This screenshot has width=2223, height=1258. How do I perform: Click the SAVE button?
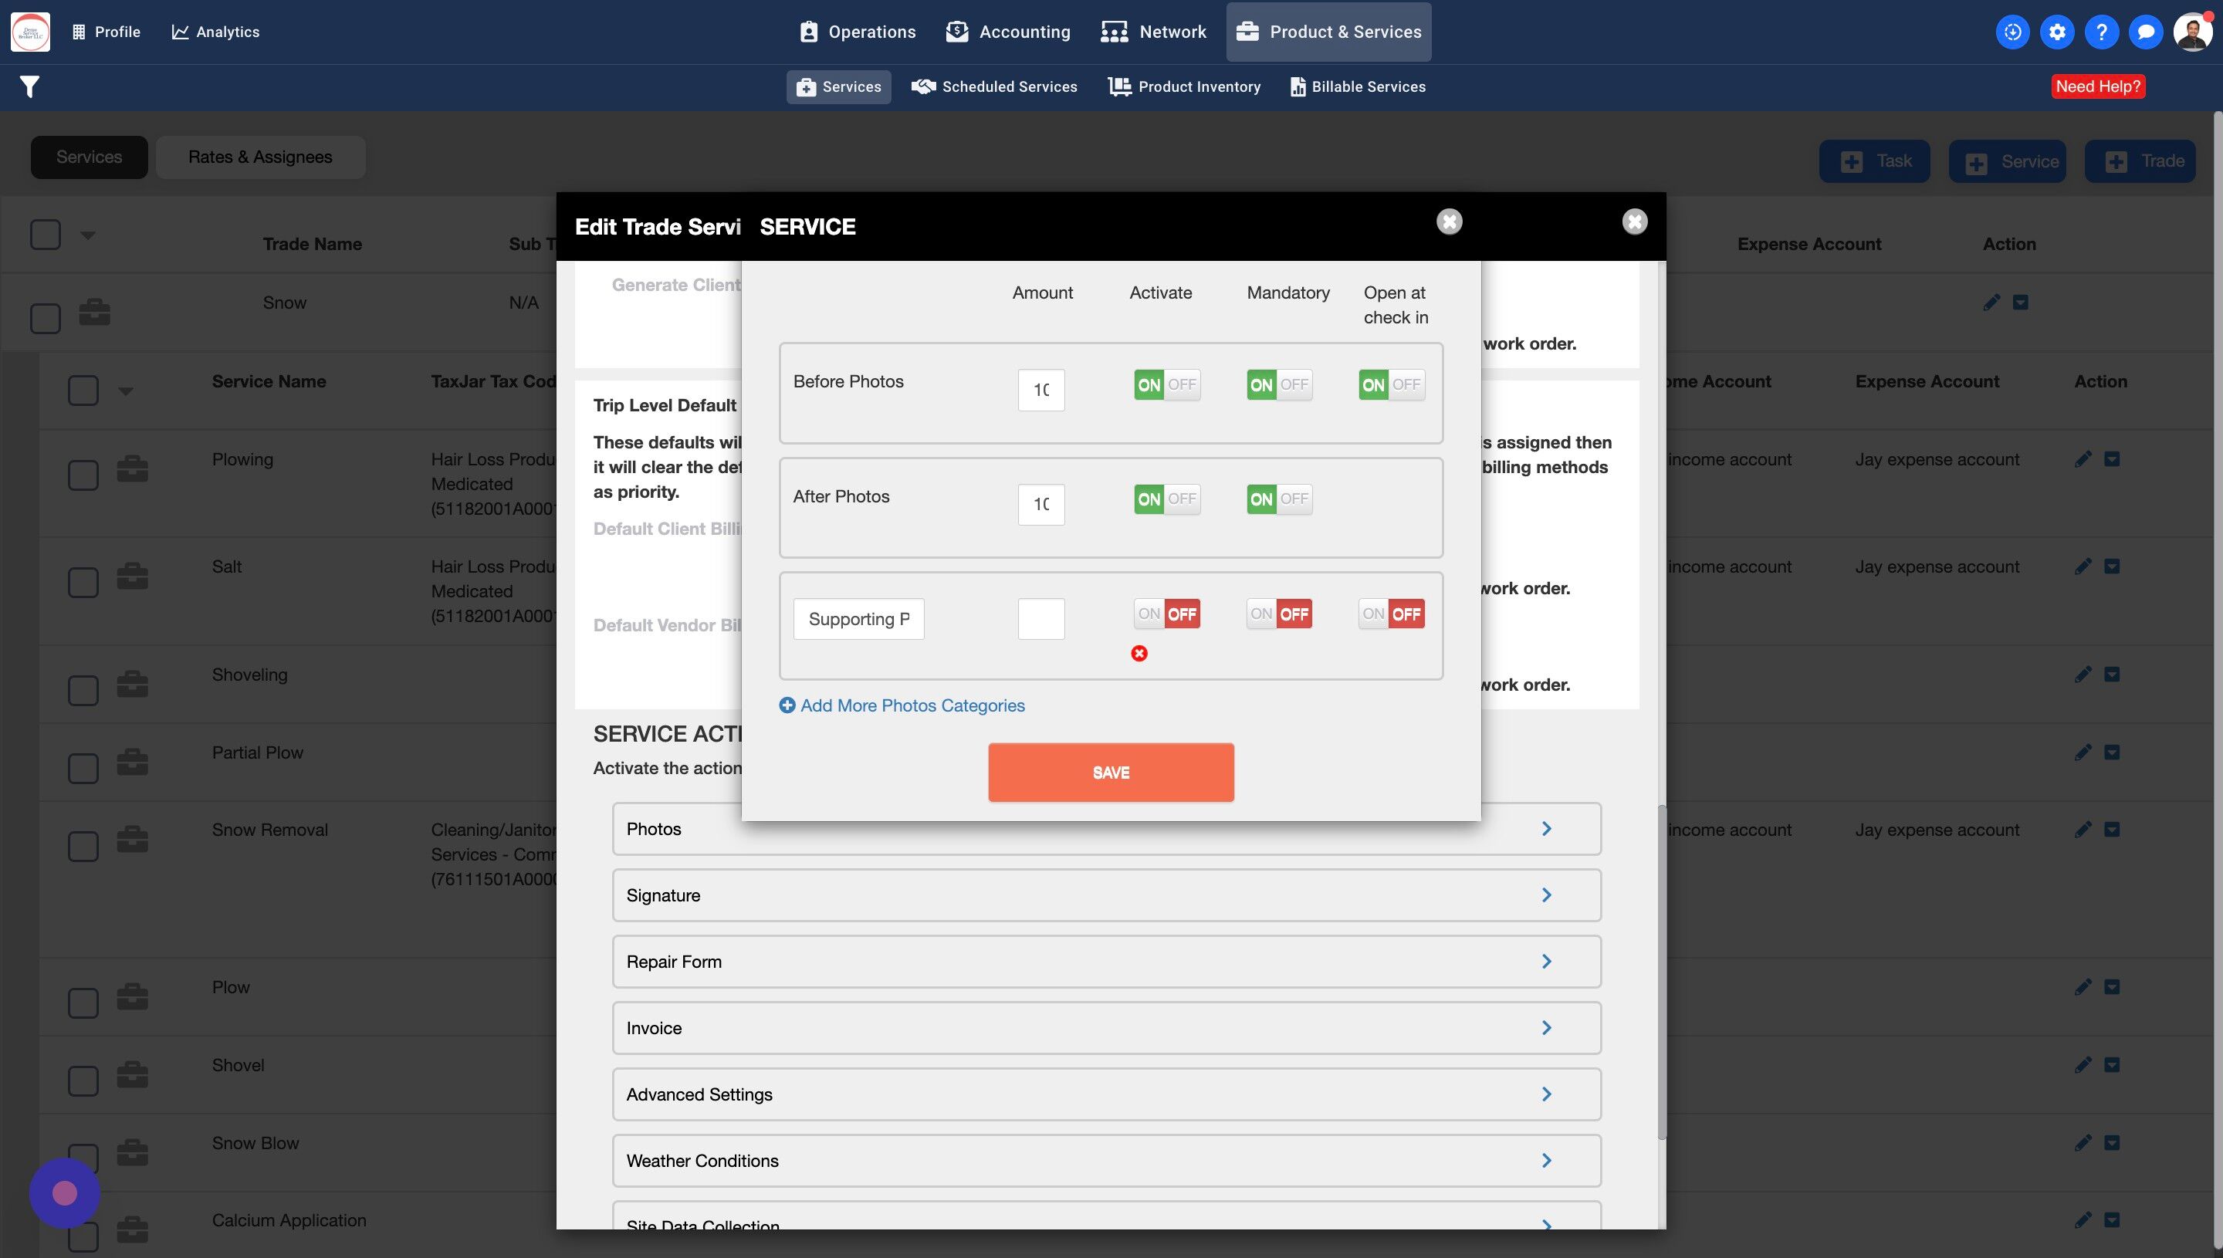[x=1110, y=773]
